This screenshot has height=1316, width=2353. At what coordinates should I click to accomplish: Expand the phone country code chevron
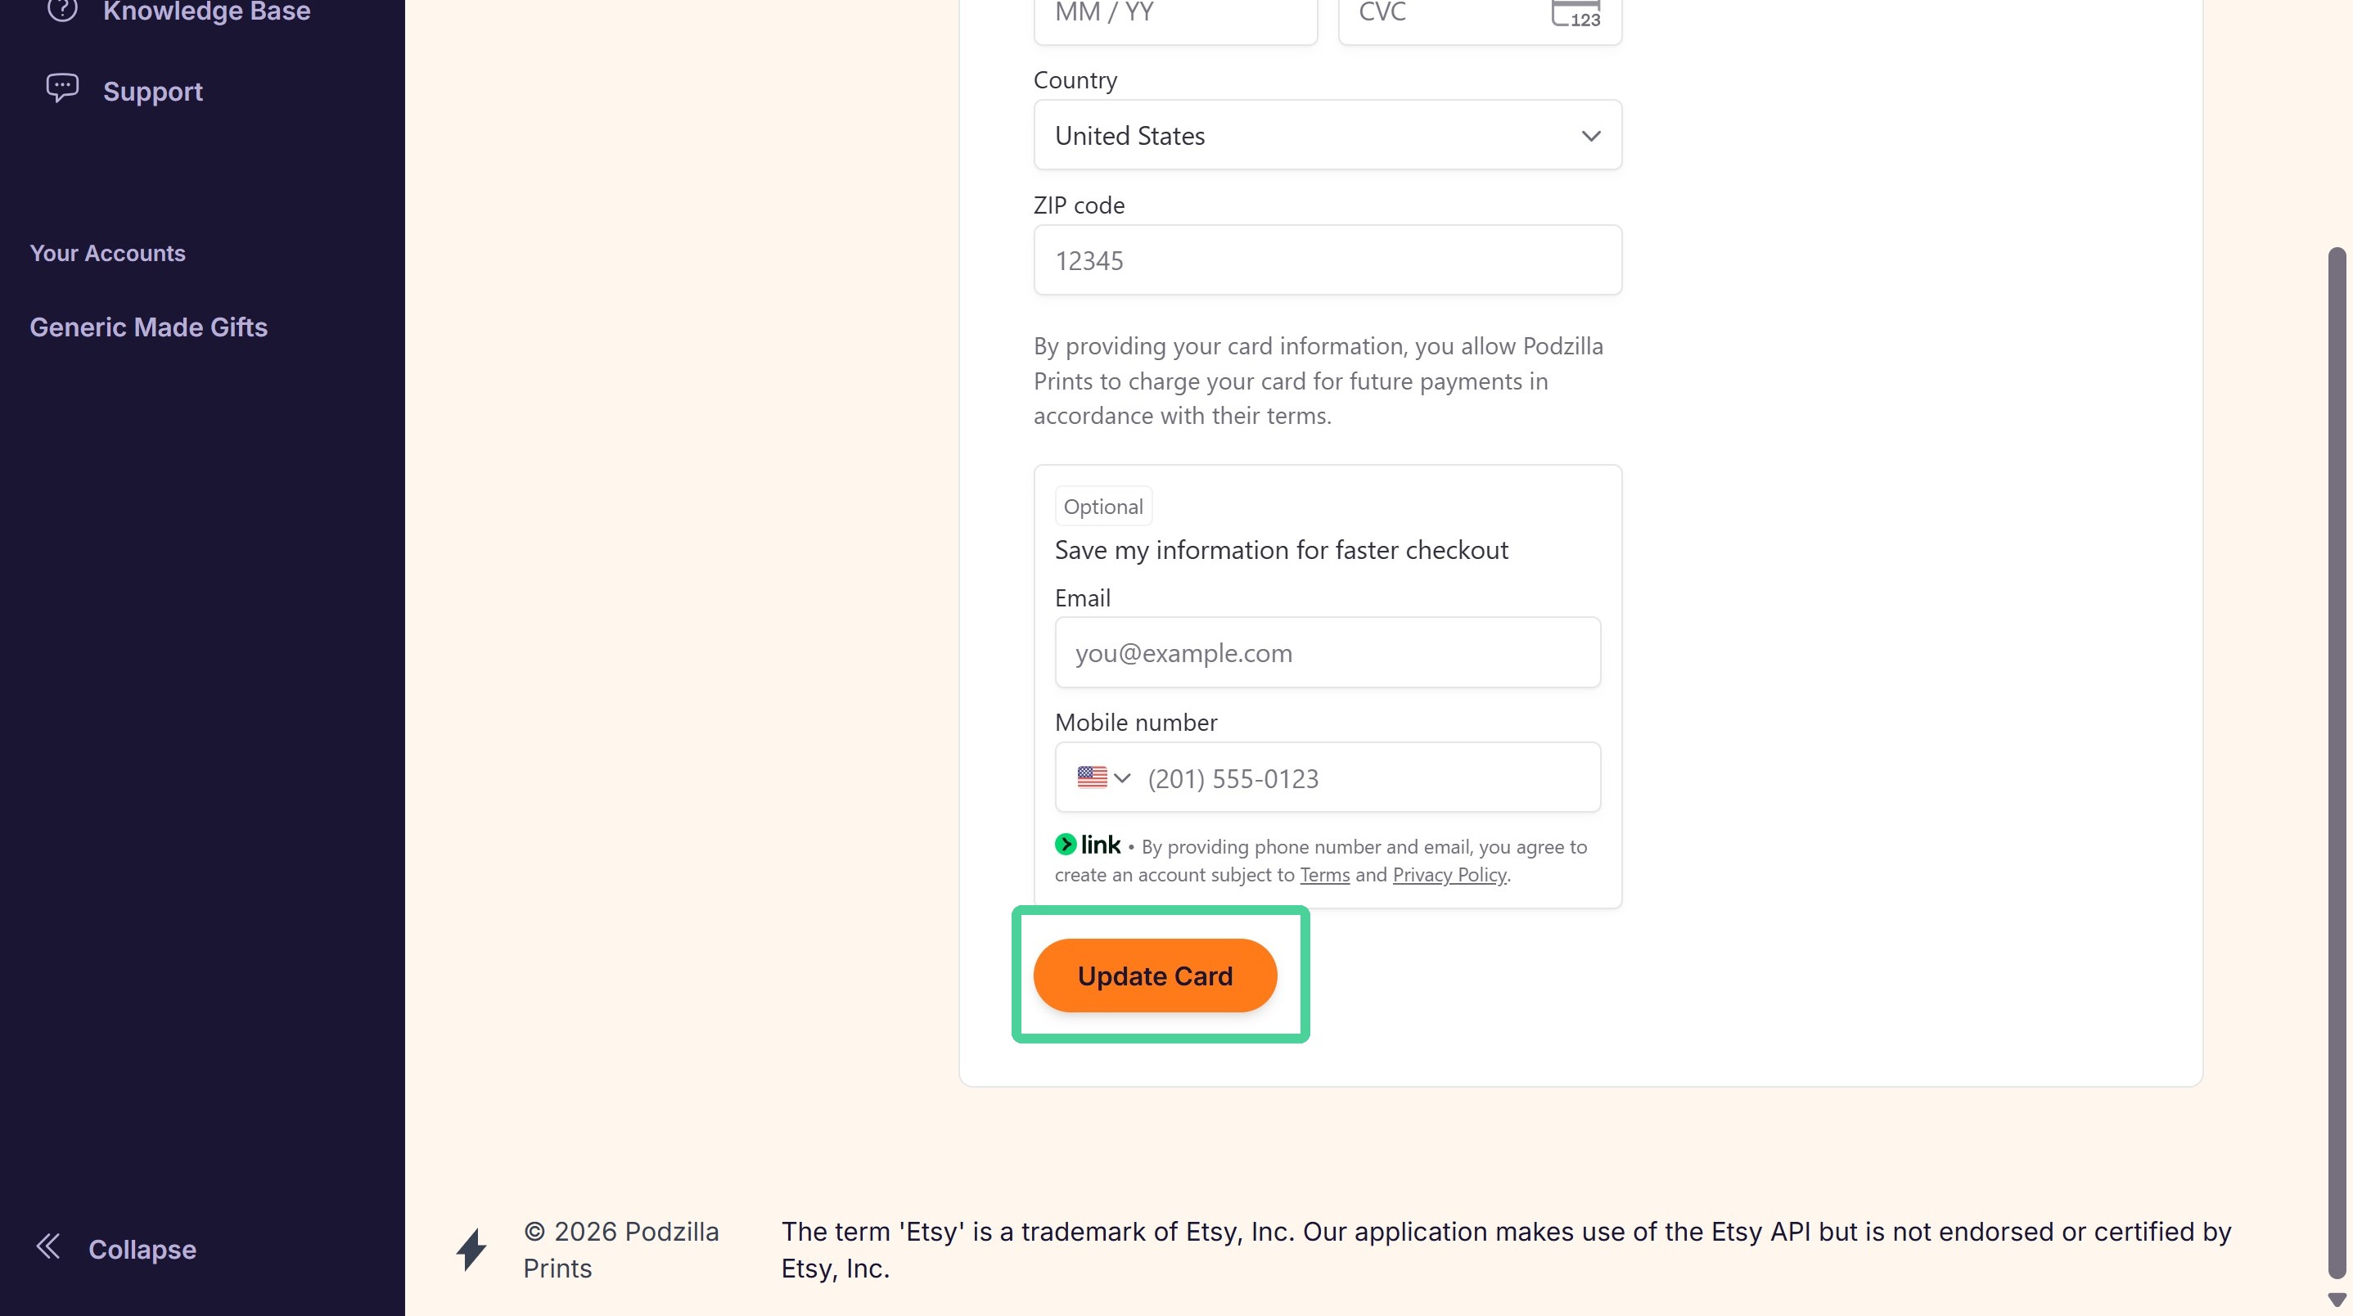tap(1123, 778)
